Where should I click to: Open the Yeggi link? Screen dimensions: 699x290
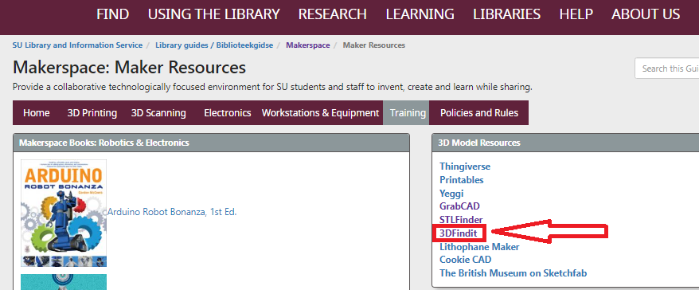point(451,193)
